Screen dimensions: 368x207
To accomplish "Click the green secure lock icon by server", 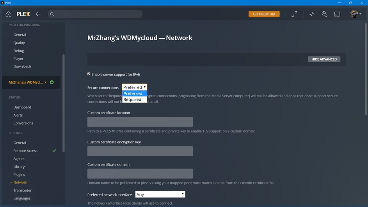I will pos(52,82).
